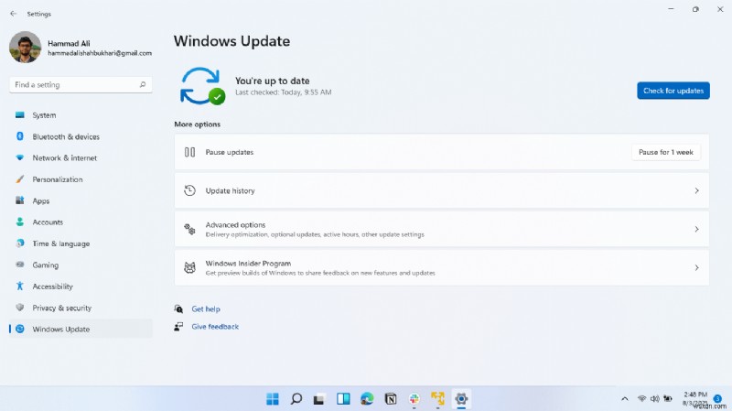This screenshot has width=732, height=411.
Task: Open the Apps settings page
Action: tap(81, 200)
